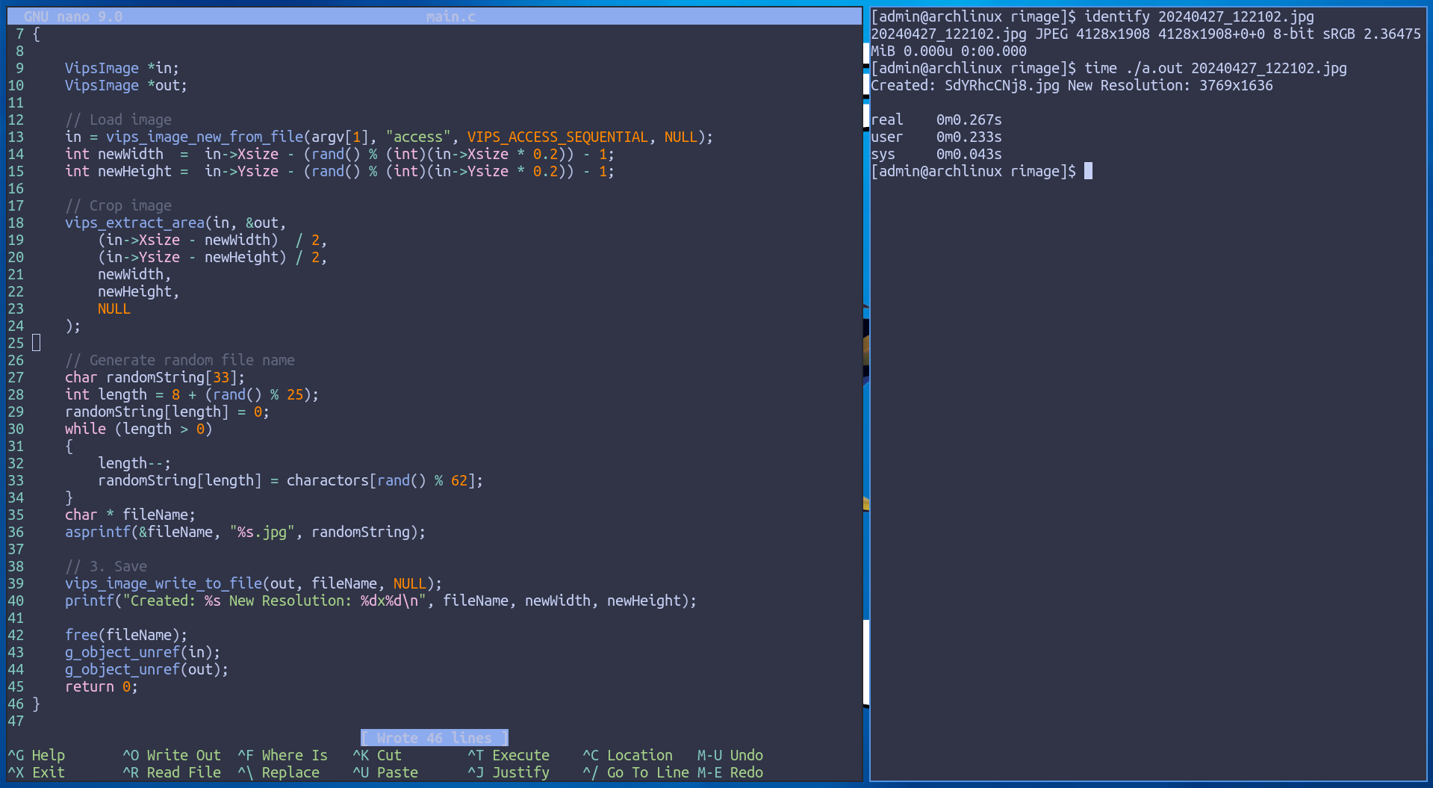Select the ^C Location shortcut
The image size is (1433, 788).
pos(628,755)
